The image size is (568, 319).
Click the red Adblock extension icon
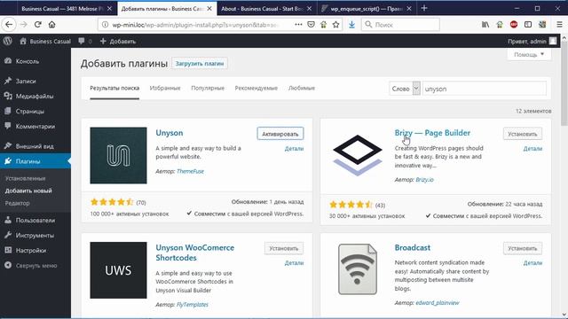point(514,25)
